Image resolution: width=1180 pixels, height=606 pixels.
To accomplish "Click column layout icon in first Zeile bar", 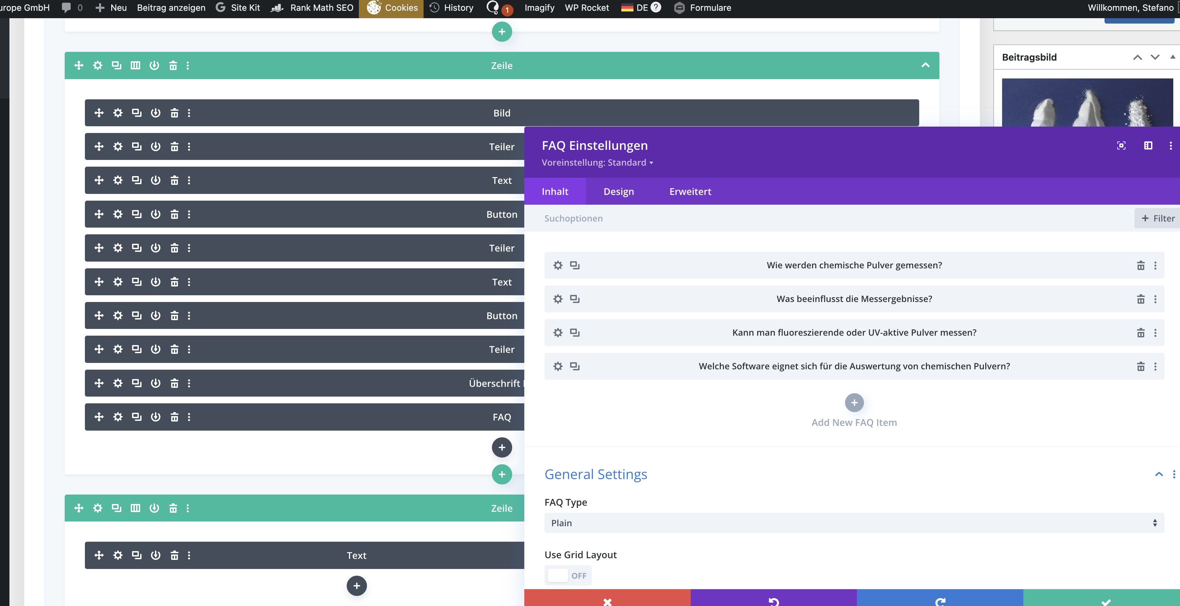I will pyautogui.click(x=135, y=65).
